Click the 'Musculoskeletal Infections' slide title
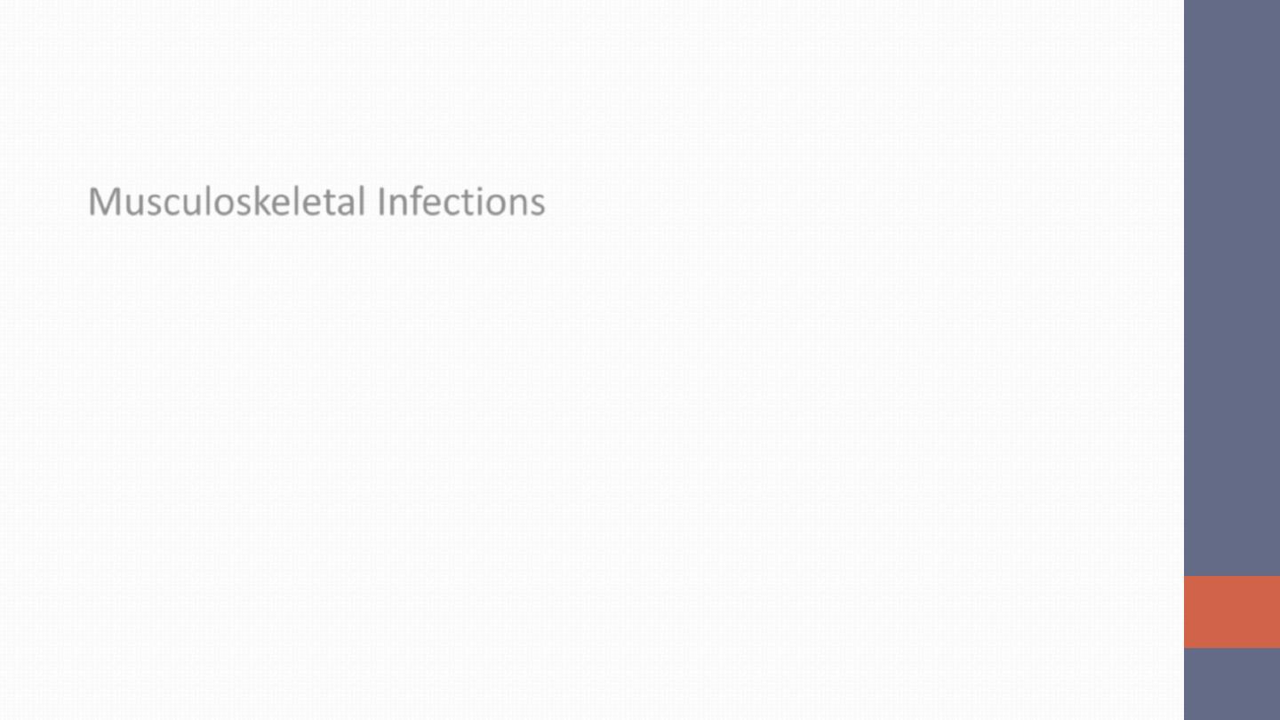Screen dimensions: 1280x720 pos(316,202)
